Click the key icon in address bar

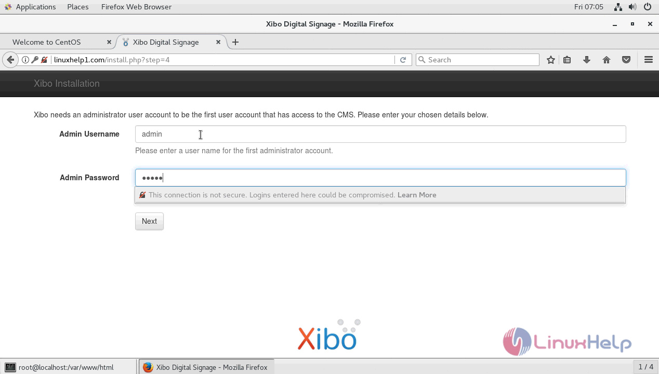coord(35,60)
